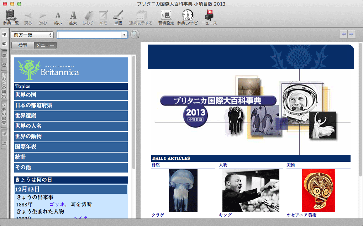Switch to the 検索 segment button
The width and height of the screenshot is (363, 226).
click(23, 45)
